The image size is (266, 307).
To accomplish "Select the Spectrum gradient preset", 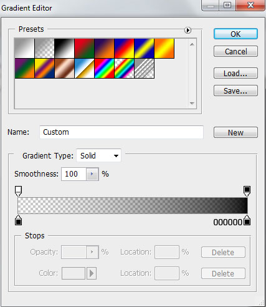I will pyautogui.click(x=104, y=68).
